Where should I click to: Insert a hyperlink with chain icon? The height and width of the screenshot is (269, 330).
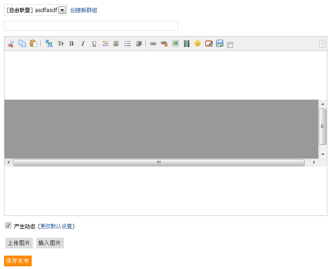coord(153,44)
